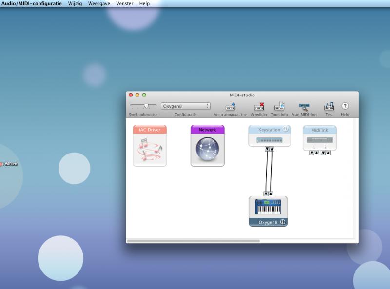Run the Test setup icon

[329, 106]
